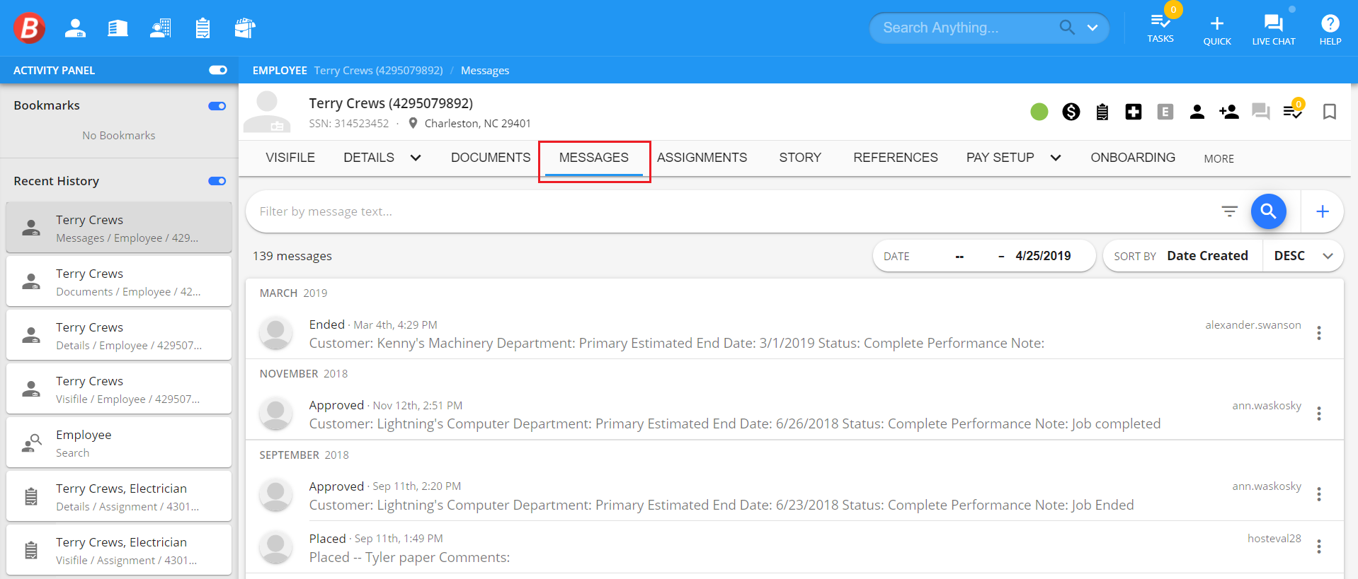This screenshot has height=579, width=1358.
Task: Open the Employee module icon in top bar
Action: pyautogui.click(x=75, y=28)
